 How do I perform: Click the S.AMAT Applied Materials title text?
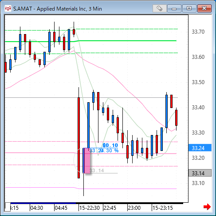pos(58,9)
